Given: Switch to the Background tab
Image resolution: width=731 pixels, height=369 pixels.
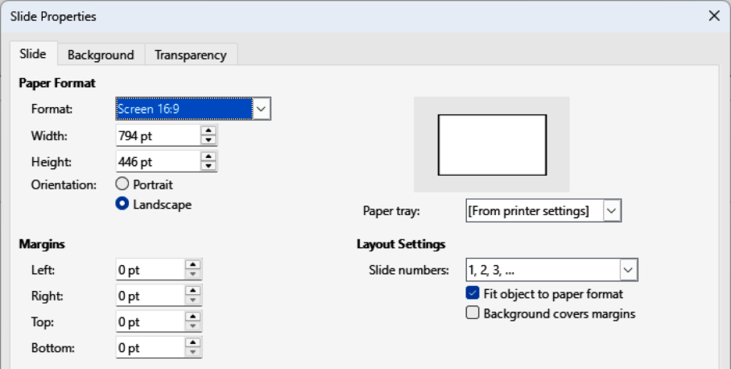Looking at the screenshot, I should (101, 55).
